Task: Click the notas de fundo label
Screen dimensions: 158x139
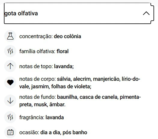Action: click(38, 97)
